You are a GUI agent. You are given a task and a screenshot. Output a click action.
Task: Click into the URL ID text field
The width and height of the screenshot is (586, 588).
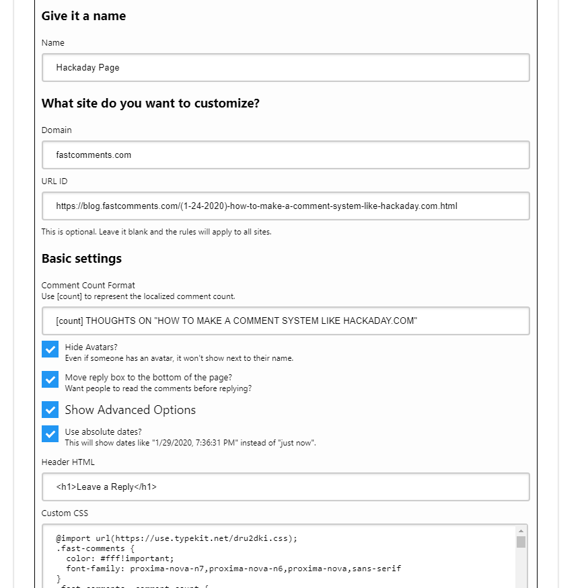pyautogui.click(x=285, y=206)
